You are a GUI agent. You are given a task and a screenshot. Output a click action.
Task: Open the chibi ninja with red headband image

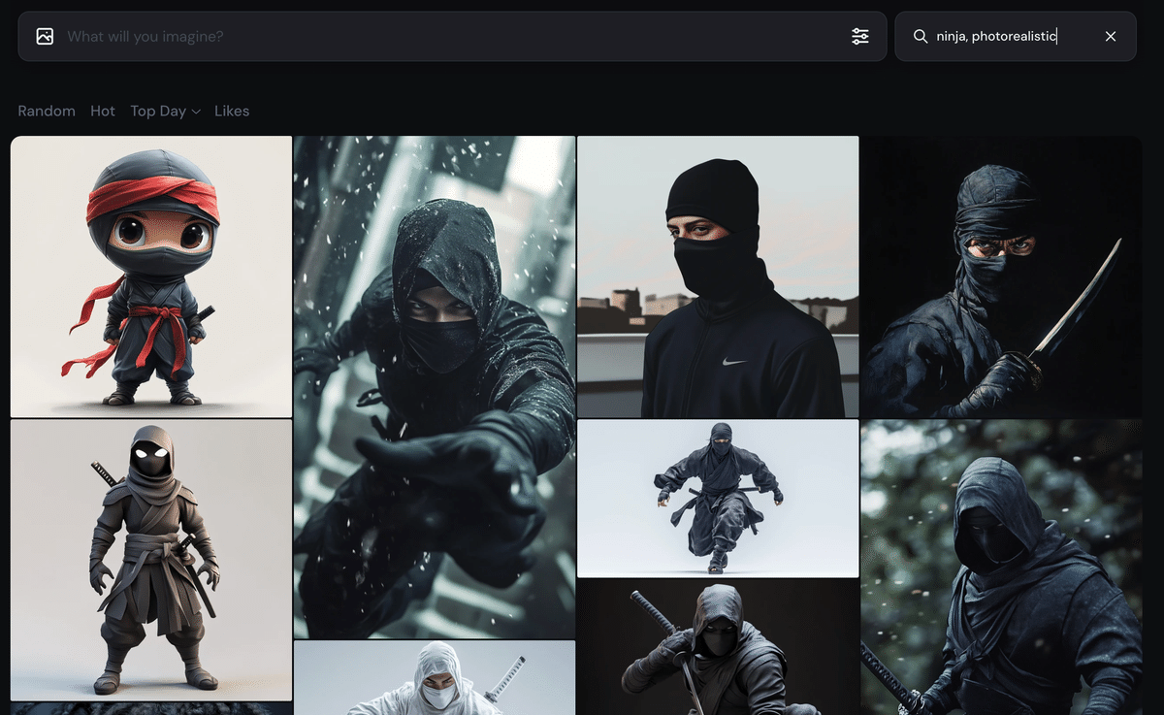tap(151, 276)
